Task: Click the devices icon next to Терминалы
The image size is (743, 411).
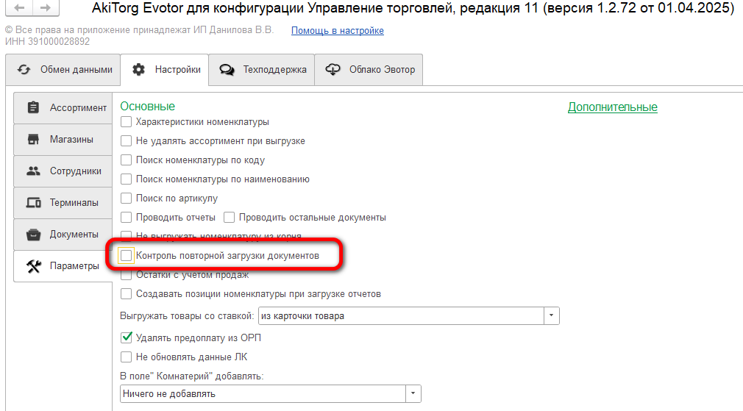Action: [33, 203]
